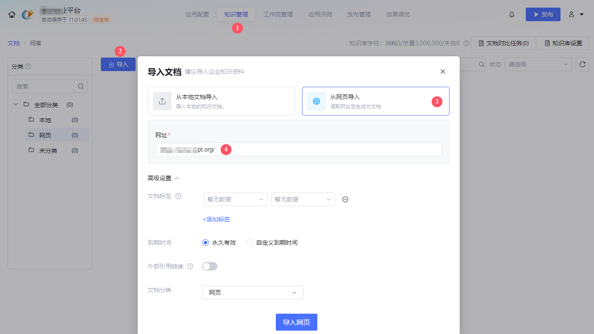Toggle the 外部引用链接 switch

pyautogui.click(x=210, y=266)
